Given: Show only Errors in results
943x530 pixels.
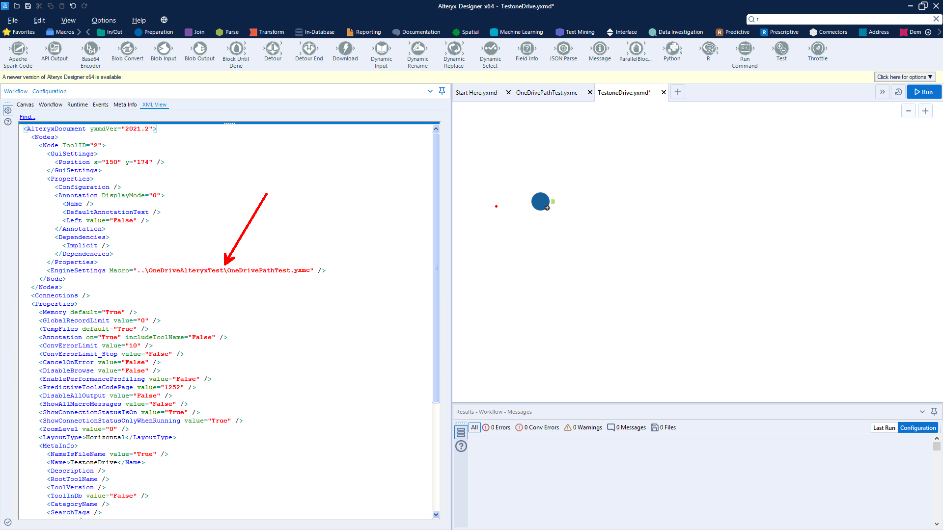Looking at the screenshot, I should (496, 427).
